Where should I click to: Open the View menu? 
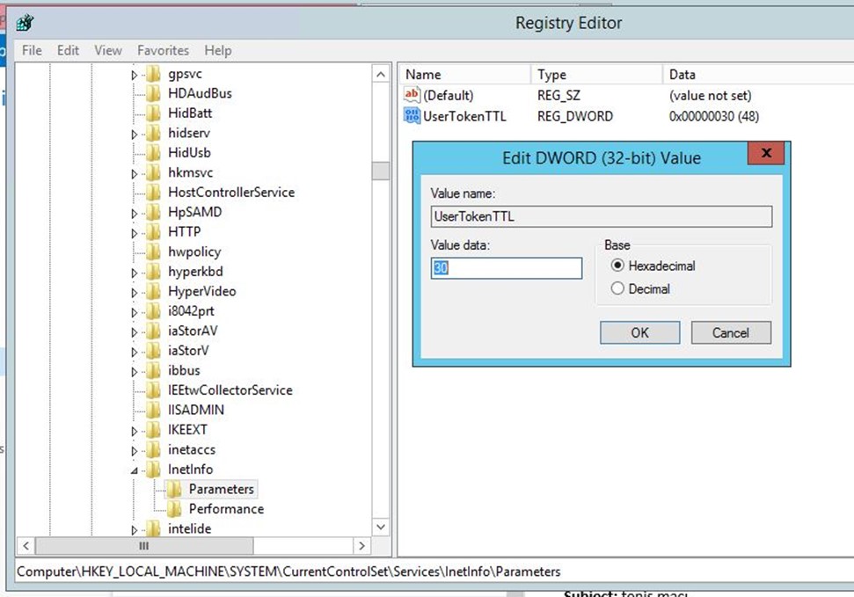tap(108, 50)
